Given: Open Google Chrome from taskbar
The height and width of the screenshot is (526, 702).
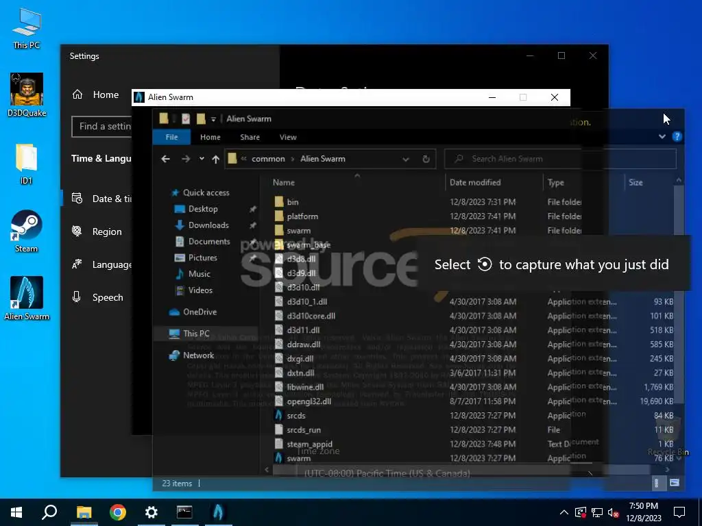Looking at the screenshot, I should (117, 512).
